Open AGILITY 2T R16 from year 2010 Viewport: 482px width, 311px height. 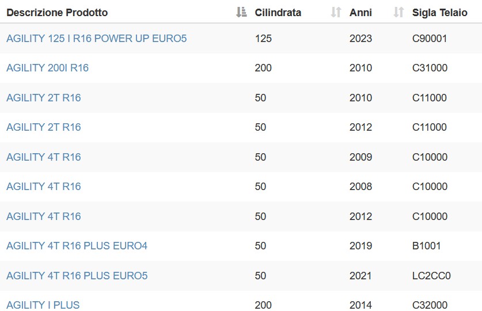pos(44,98)
